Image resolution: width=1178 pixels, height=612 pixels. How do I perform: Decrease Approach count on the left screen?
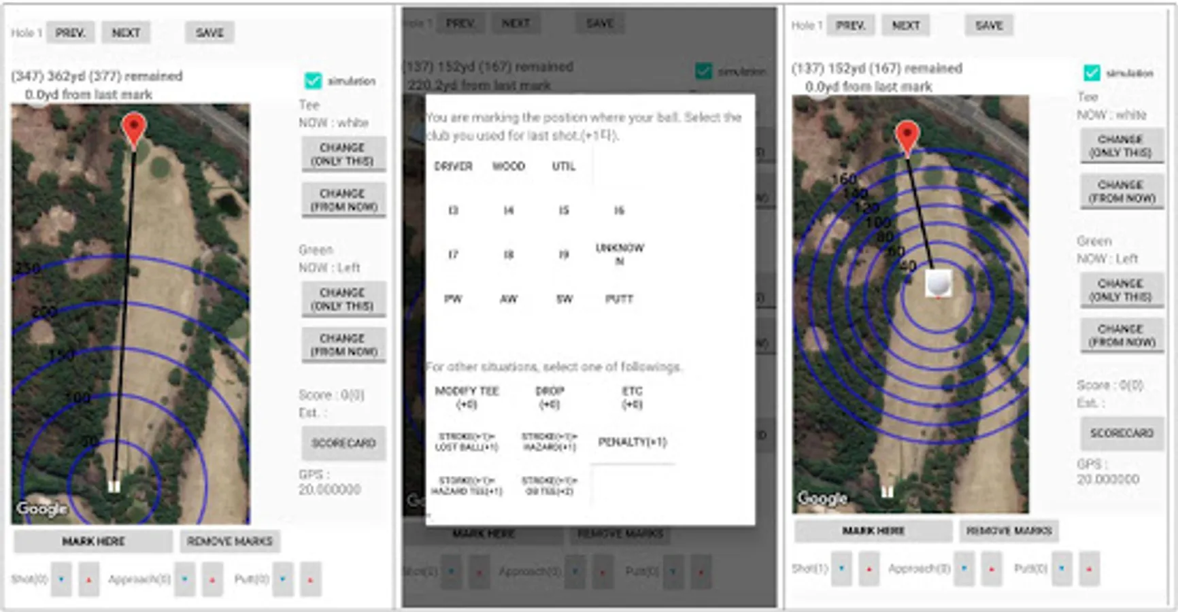pos(184,579)
